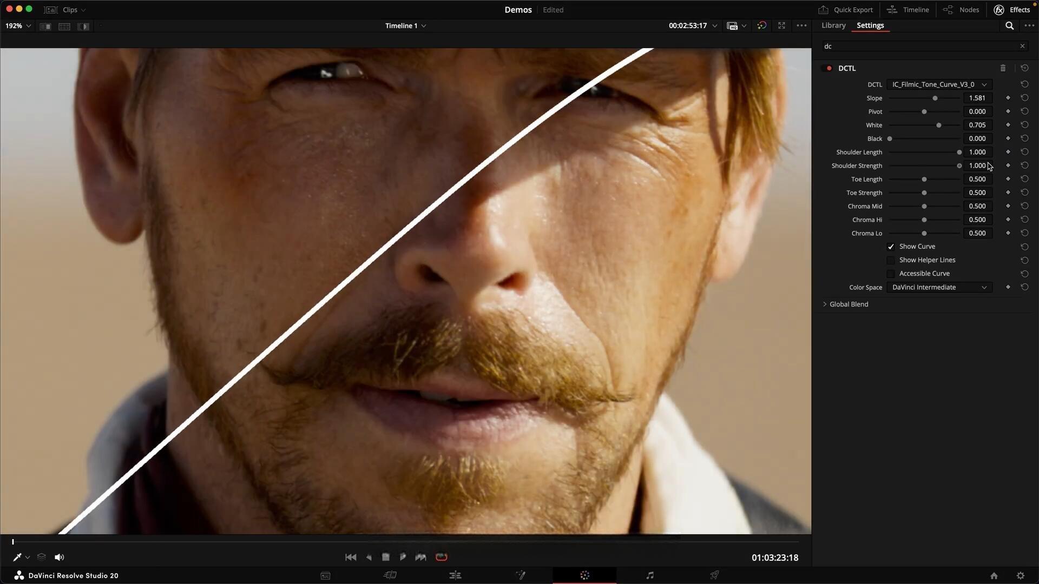
Task: Open the Color page
Action: click(584, 575)
